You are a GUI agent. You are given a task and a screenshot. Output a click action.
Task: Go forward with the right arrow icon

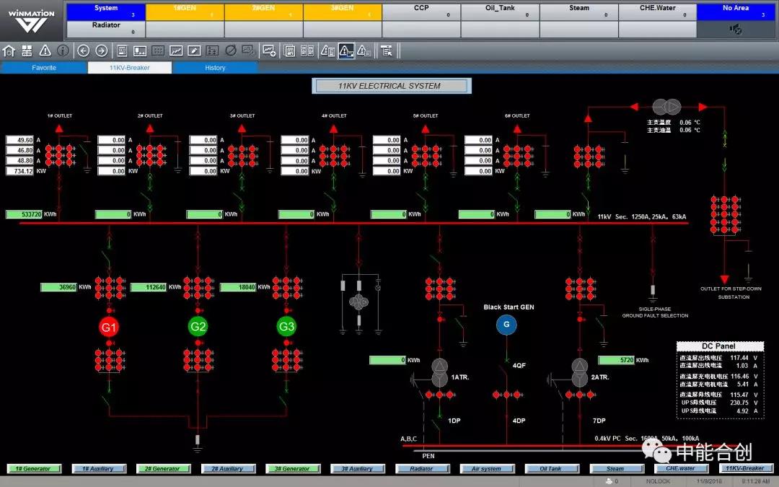pos(101,51)
